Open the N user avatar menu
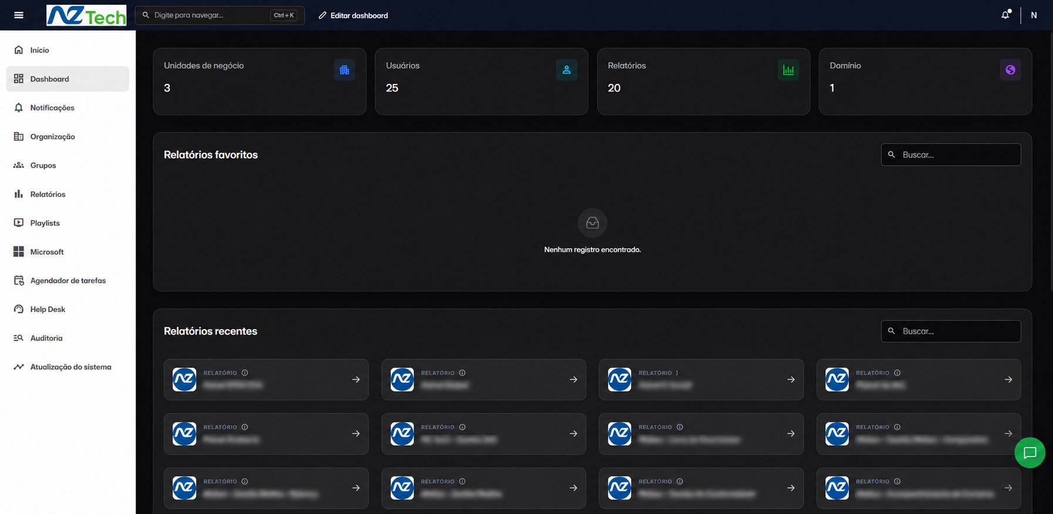This screenshot has height=514, width=1053. (x=1034, y=15)
